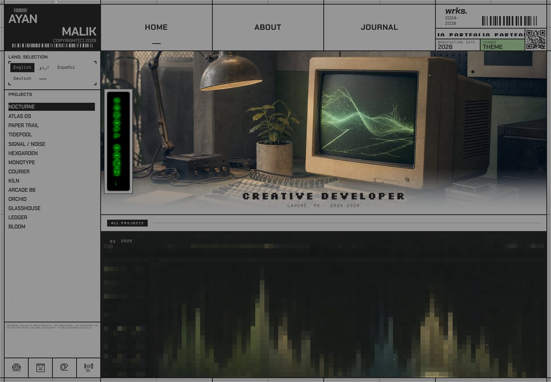Viewport: 551px width, 382px height.
Task: Click the wrks. logo text
Action: [456, 11]
